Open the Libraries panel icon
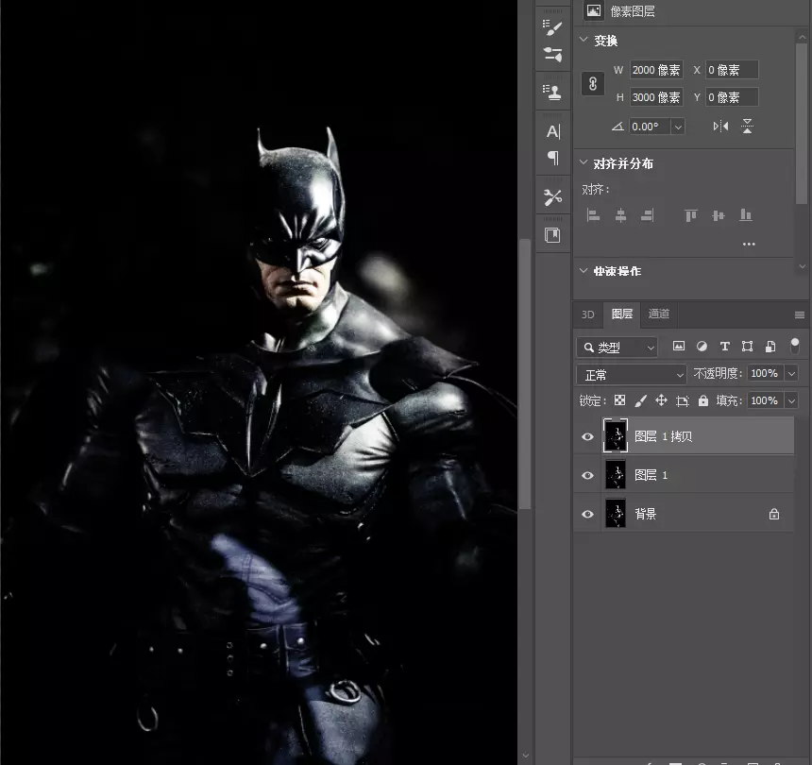812x765 pixels. click(552, 236)
